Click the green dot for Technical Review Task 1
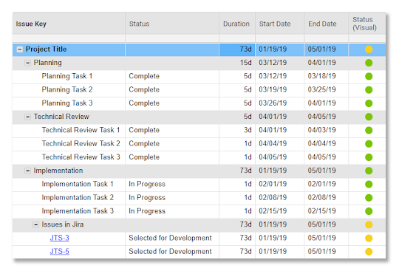Screen dimensions: 399x271 coord(369,130)
